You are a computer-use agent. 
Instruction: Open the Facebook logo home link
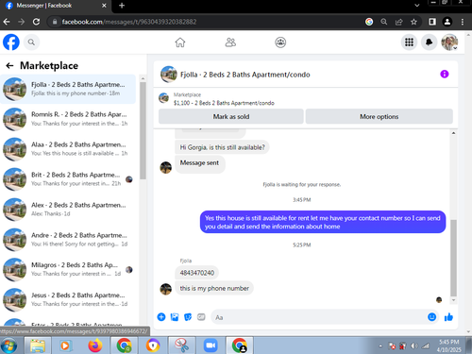(11, 42)
